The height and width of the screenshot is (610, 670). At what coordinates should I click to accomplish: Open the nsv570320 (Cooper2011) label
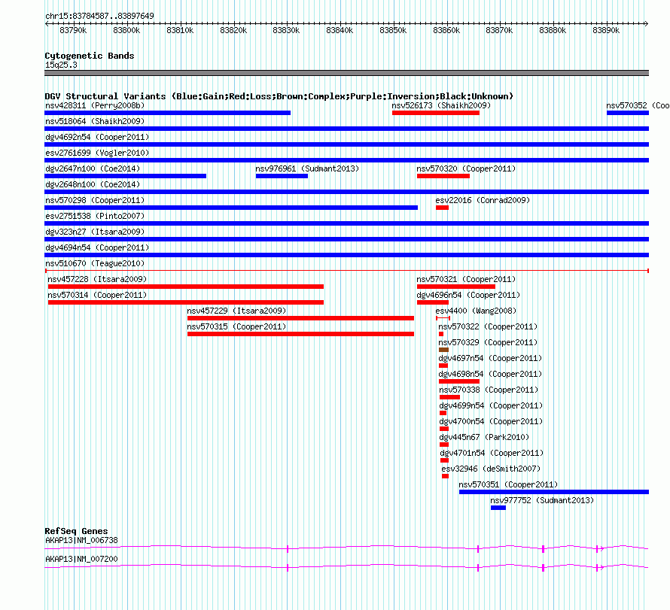point(466,168)
